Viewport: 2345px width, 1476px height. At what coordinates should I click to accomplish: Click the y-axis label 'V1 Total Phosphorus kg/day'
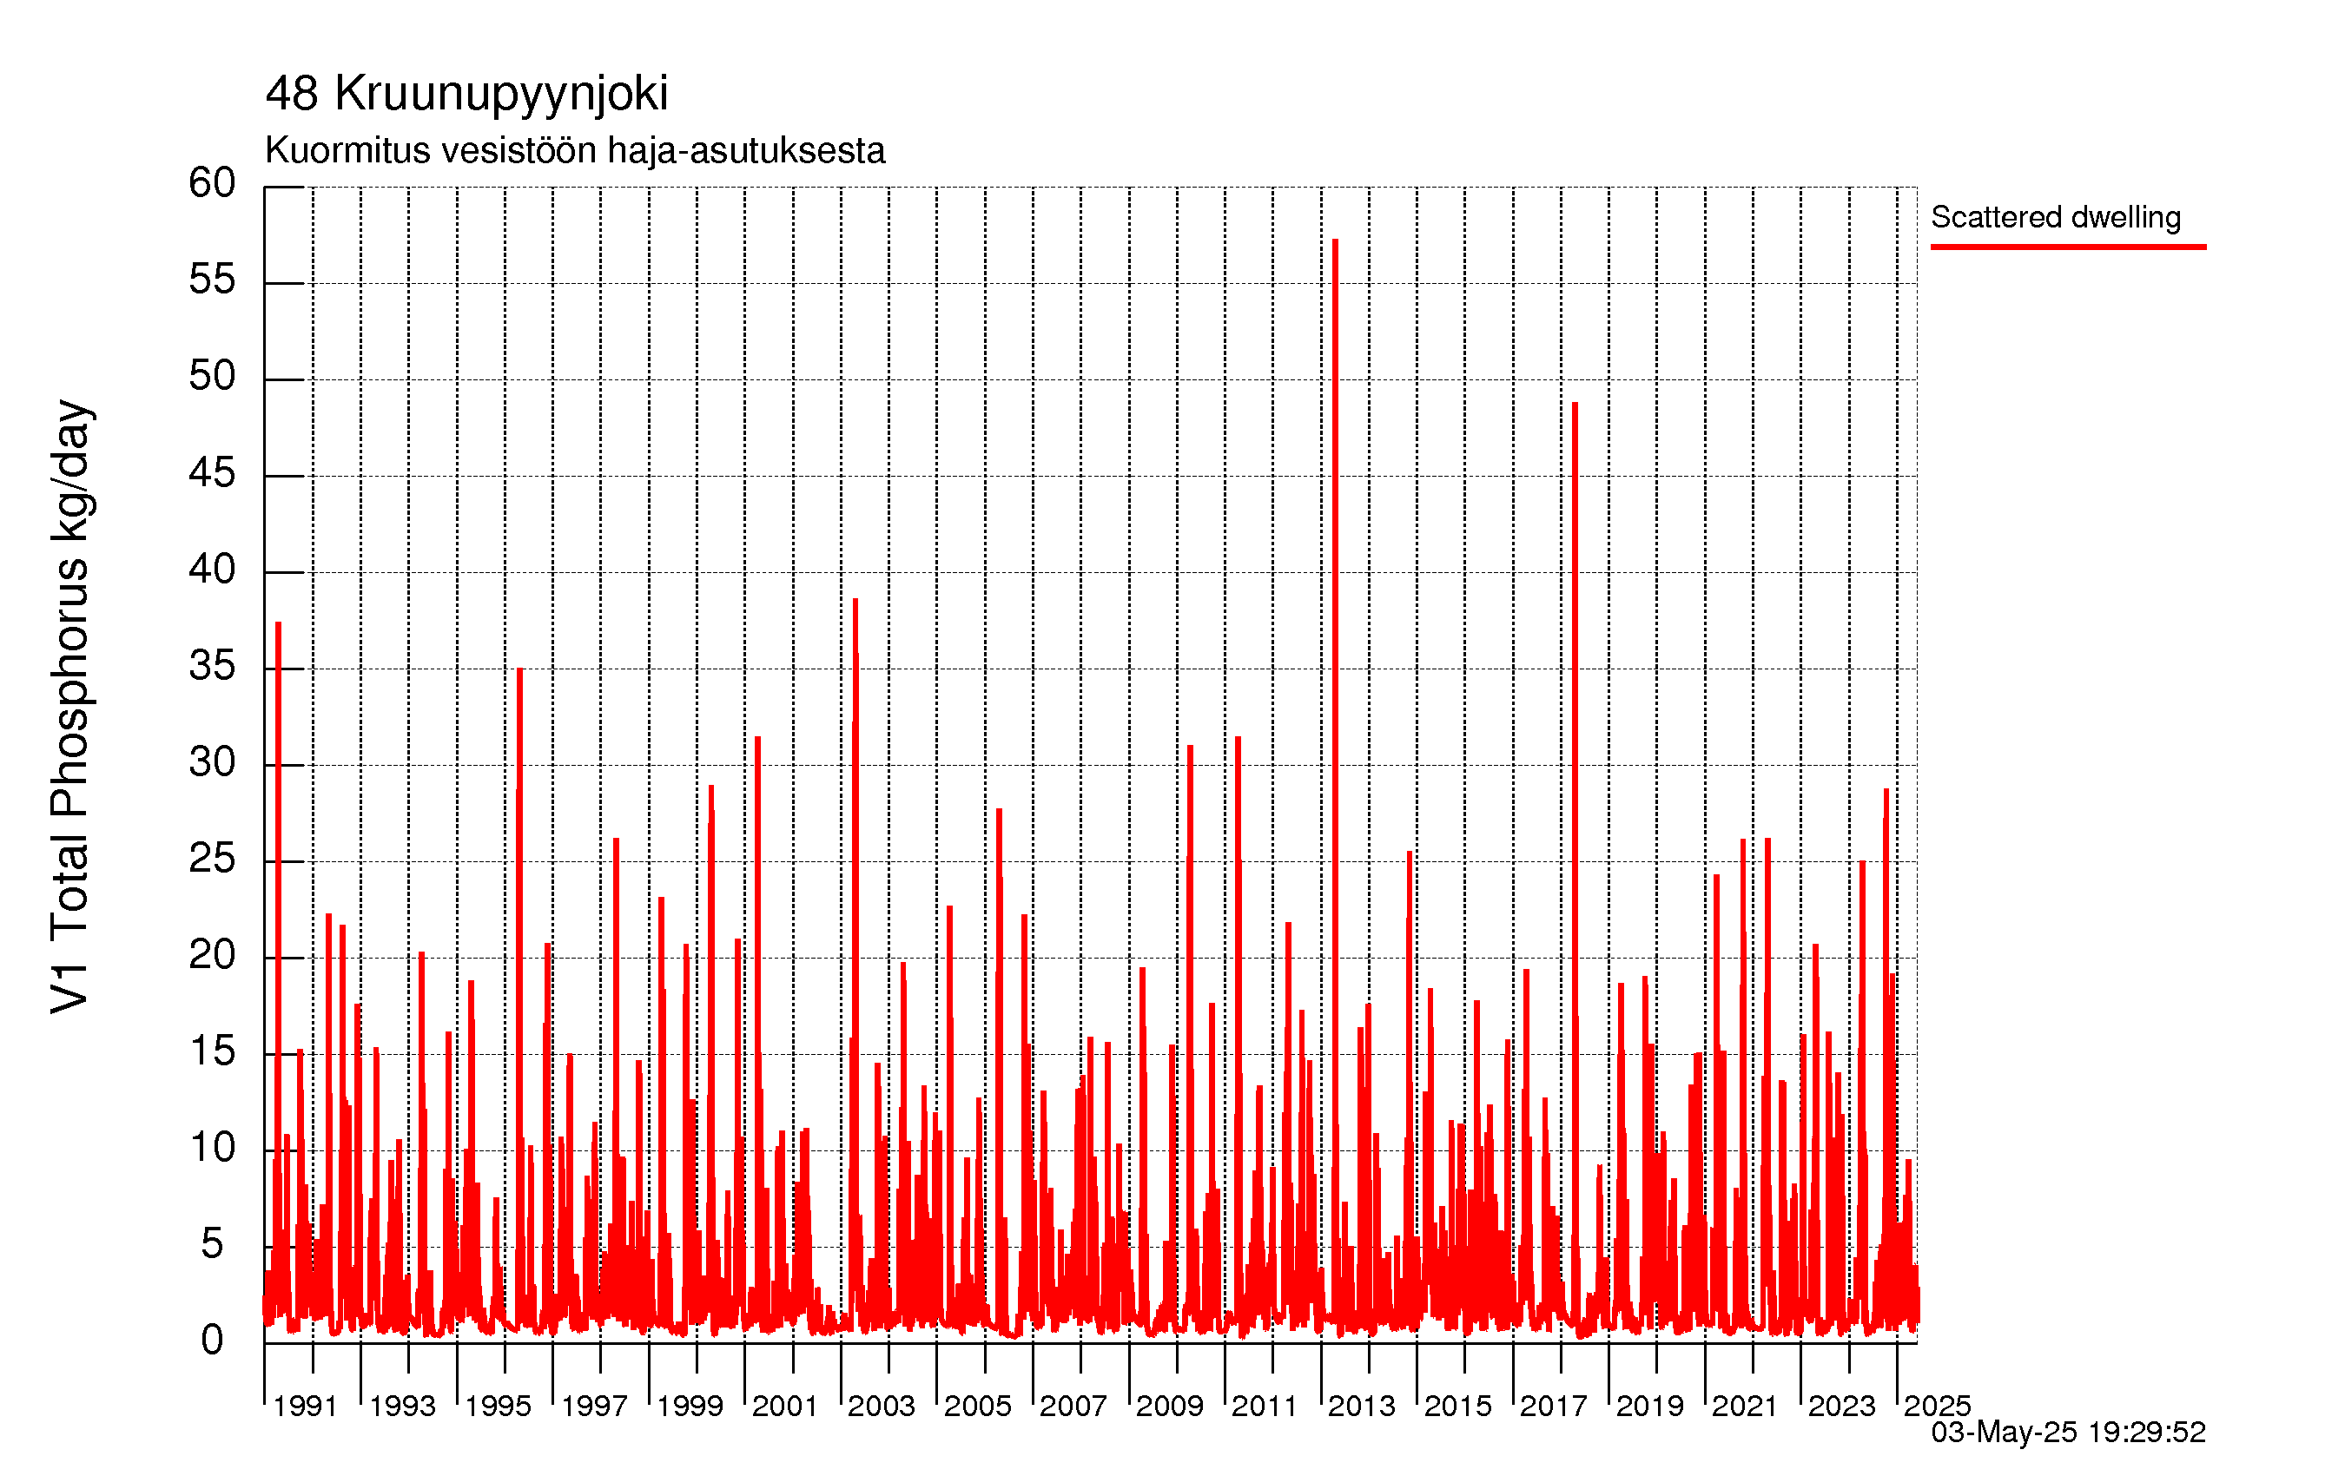71,708
